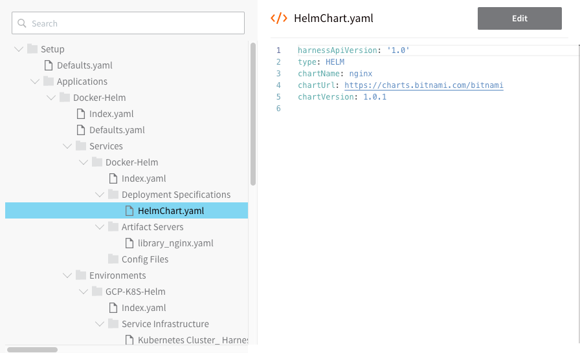The image size is (580, 353).
Task: Collapse the Docker-Helm application chevron
Action: pyautogui.click(x=51, y=98)
